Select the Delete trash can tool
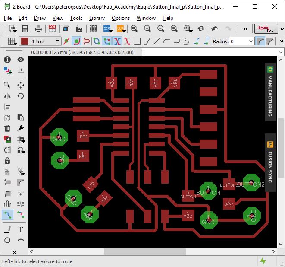 click(7, 128)
